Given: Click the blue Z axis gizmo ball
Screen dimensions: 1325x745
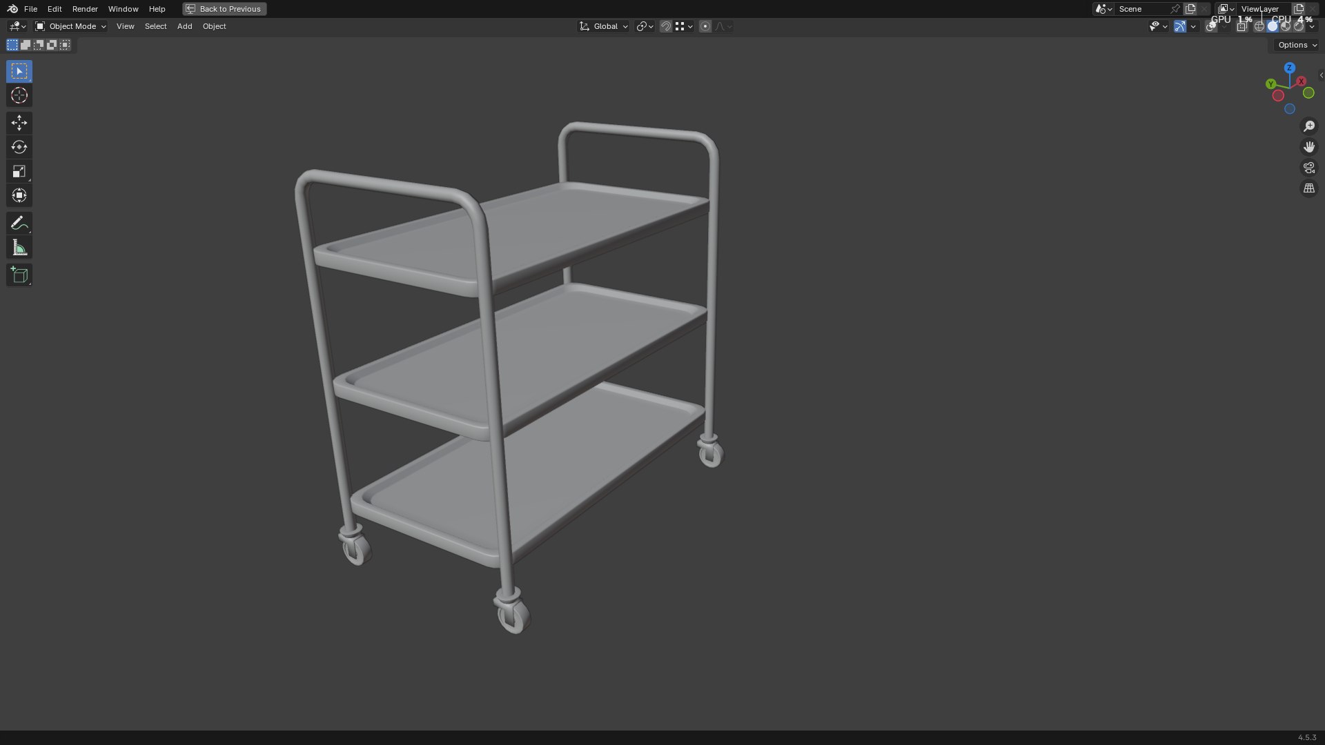Looking at the screenshot, I should (1289, 68).
